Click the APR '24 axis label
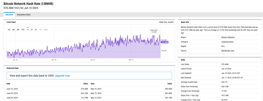The width and height of the screenshot is (263, 101). 131,60
